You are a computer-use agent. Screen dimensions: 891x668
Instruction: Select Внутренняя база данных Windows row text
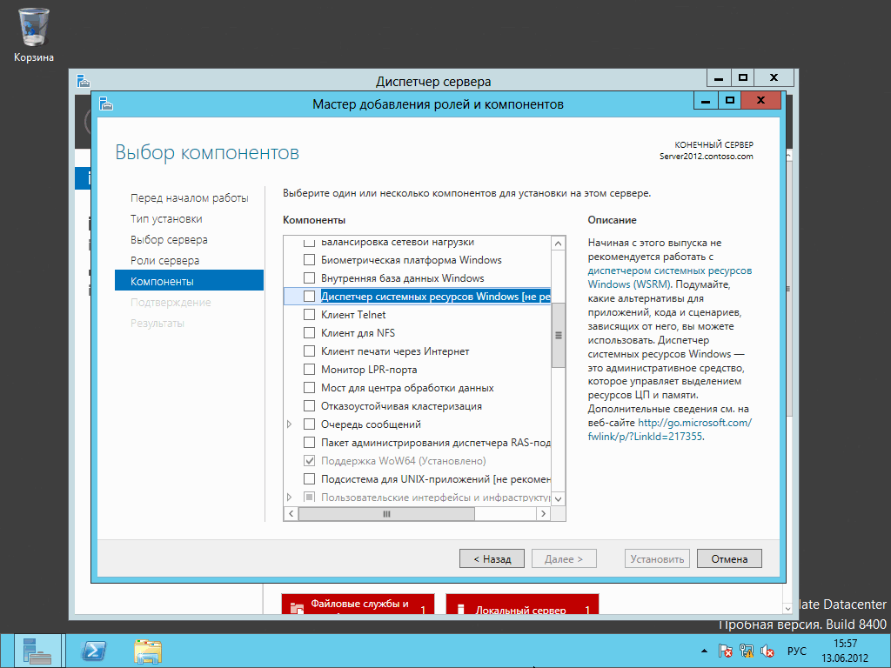click(402, 278)
